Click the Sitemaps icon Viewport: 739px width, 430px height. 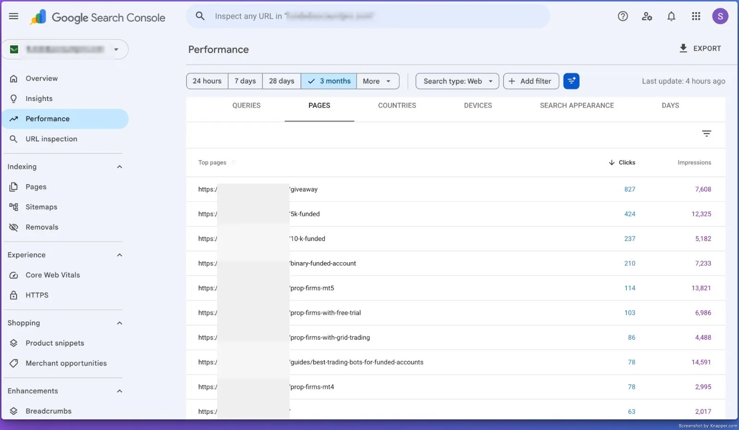[x=14, y=207]
